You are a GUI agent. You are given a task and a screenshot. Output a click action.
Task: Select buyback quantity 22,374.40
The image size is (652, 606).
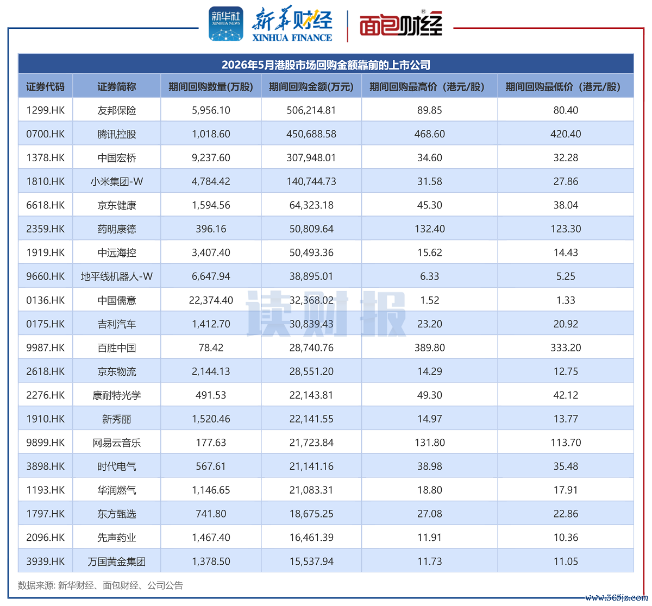click(x=211, y=300)
